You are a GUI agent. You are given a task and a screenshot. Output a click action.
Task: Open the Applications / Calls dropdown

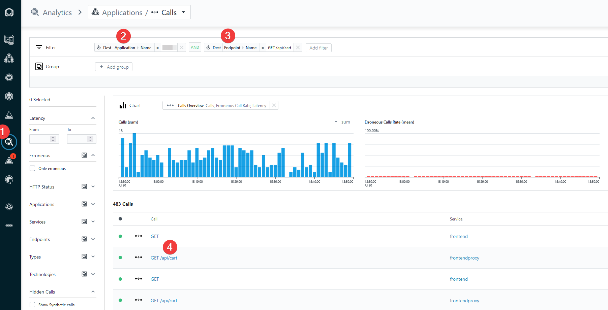click(139, 12)
